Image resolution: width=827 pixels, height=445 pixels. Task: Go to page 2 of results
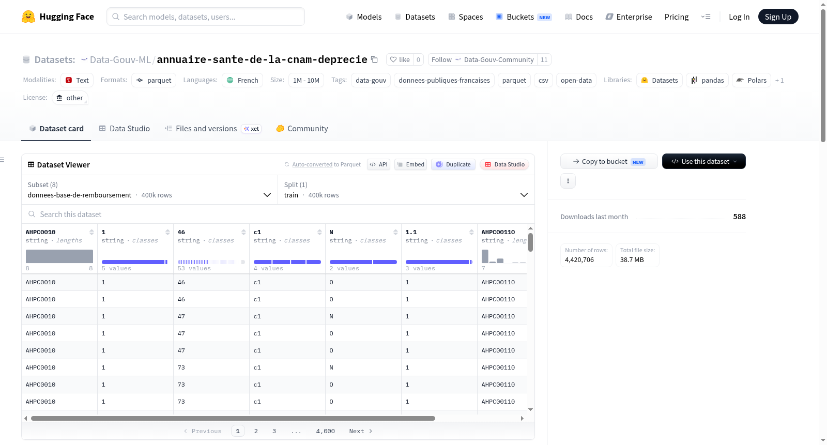[x=256, y=431]
